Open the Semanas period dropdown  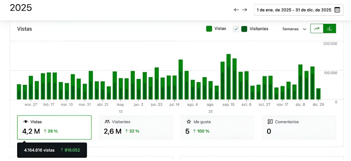tap(294, 29)
